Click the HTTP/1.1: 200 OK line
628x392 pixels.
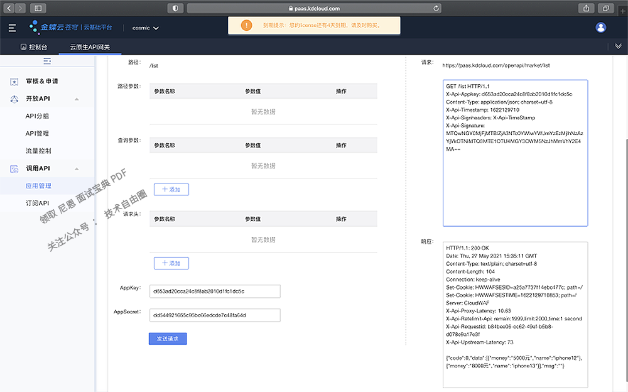(x=467, y=248)
